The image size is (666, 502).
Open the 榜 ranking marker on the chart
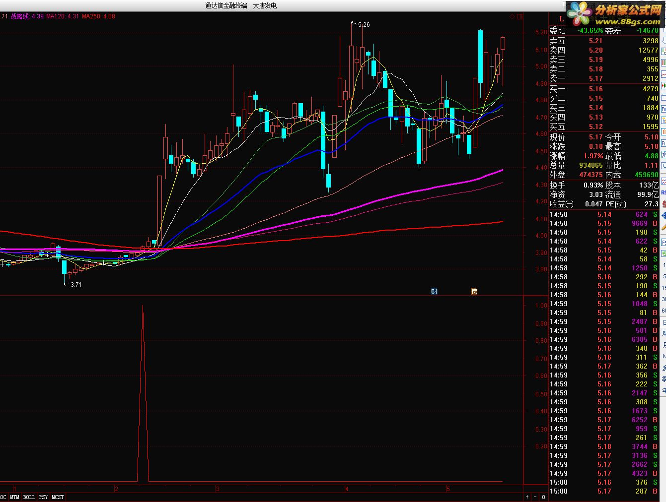coord(474,292)
